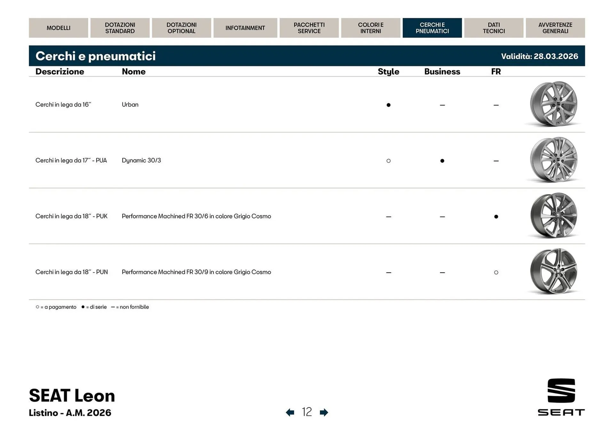Click the SEAT logo
This screenshot has height=434, width=614.
click(561, 397)
